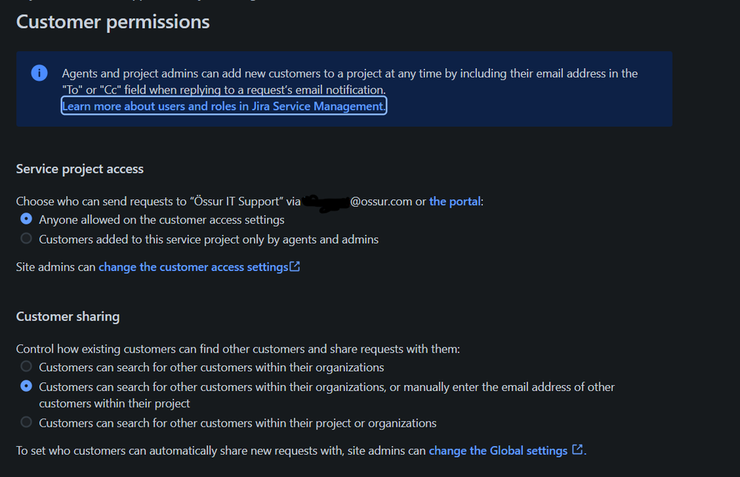Choose 'search within their organizations' only radio
Viewport: 740px width, 477px height.
[27, 367]
